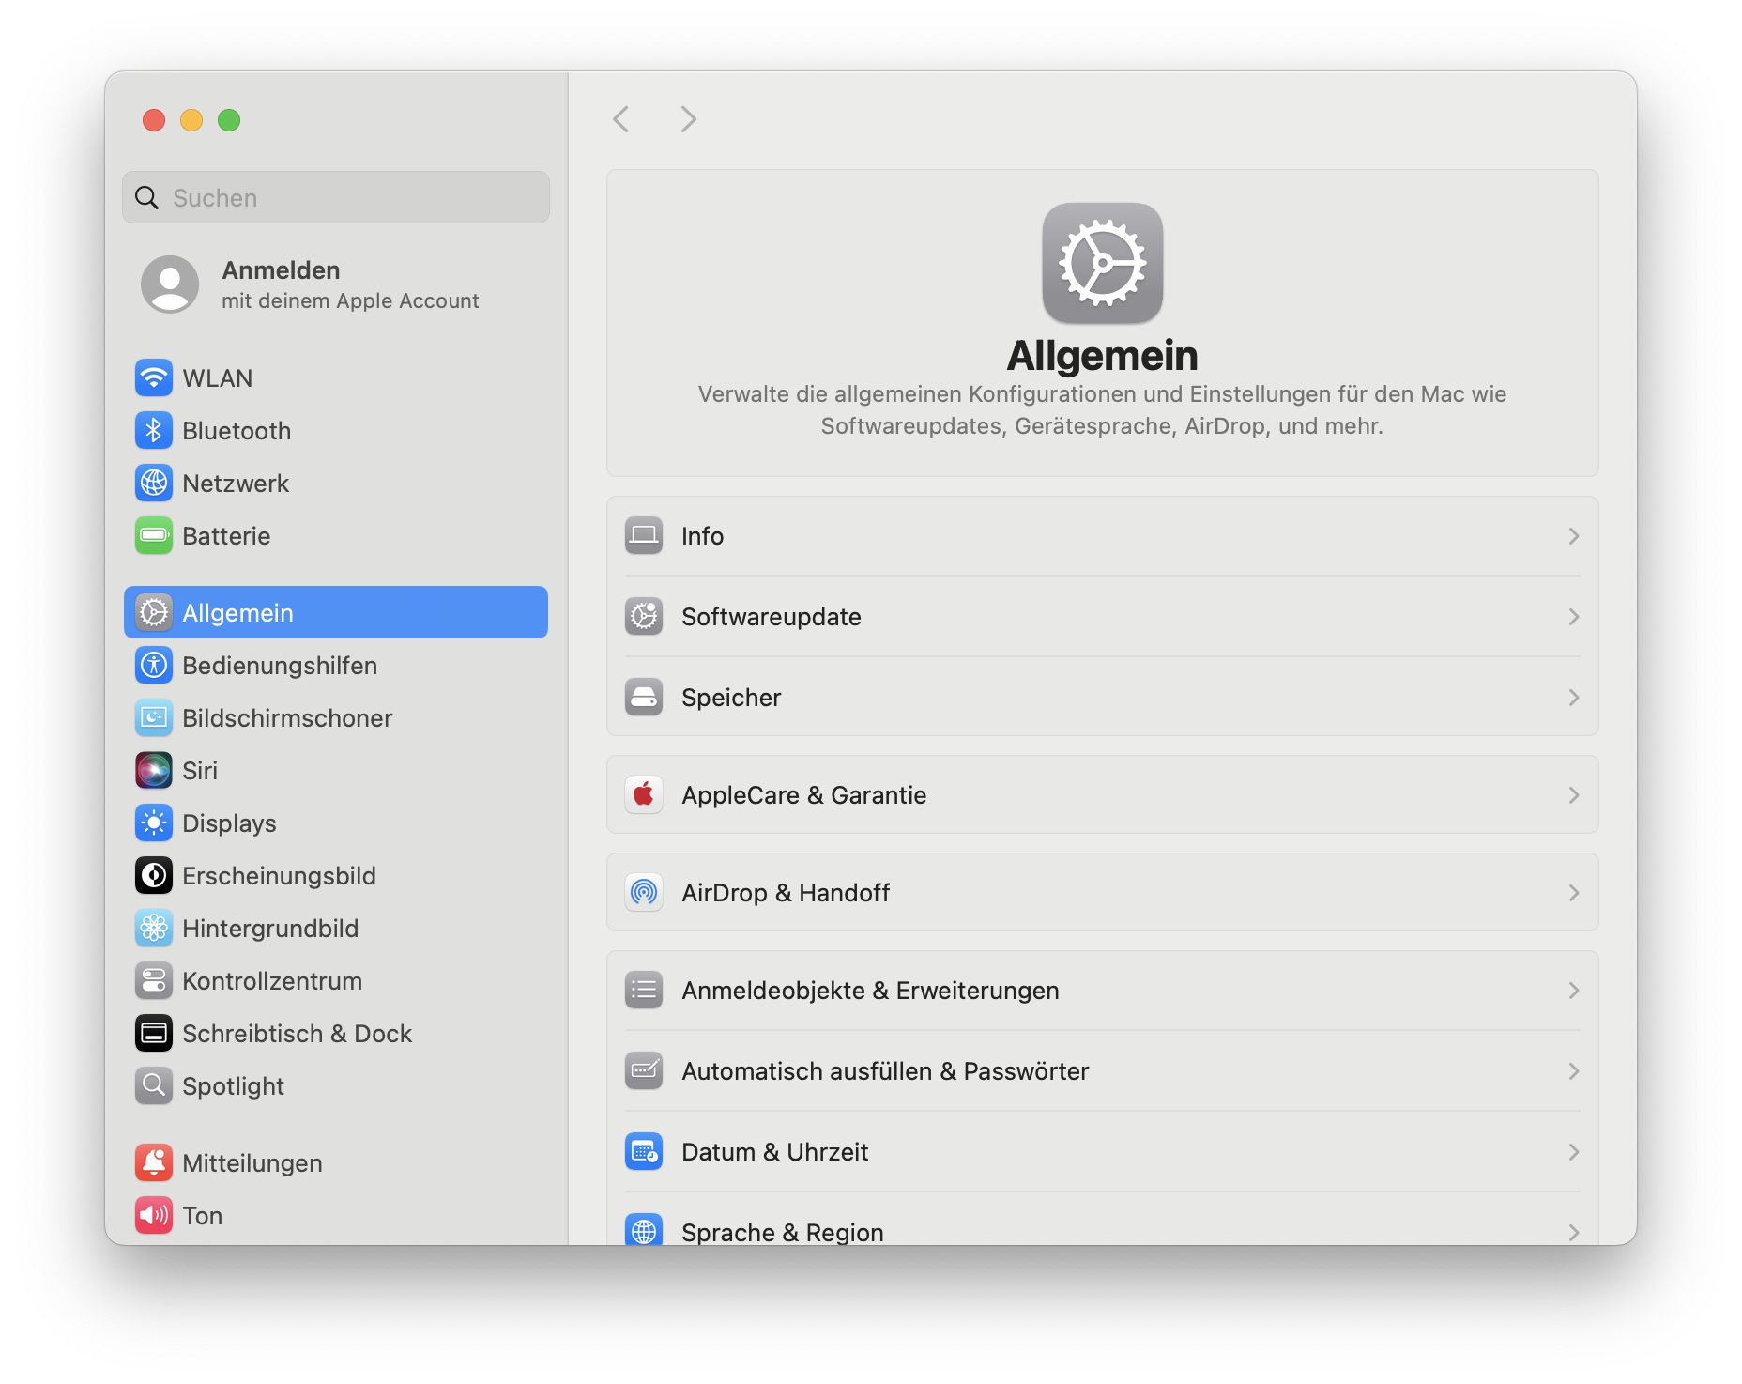Click the Datum & Uhrzeit calendar icon
Screen dimensions: 1742x1384
[644, 1152]
